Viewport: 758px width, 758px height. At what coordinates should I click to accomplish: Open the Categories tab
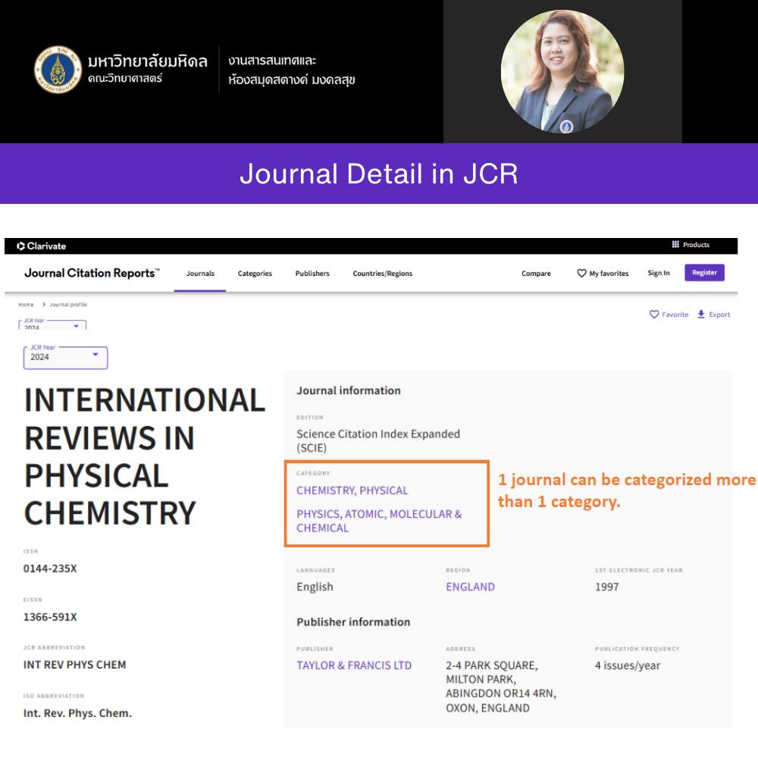tap(255, 274)
